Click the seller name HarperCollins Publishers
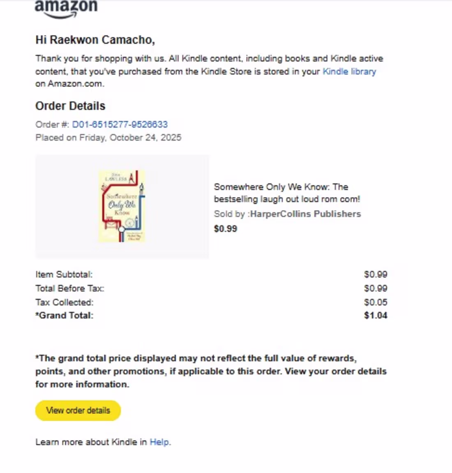 tap(305, 214)
